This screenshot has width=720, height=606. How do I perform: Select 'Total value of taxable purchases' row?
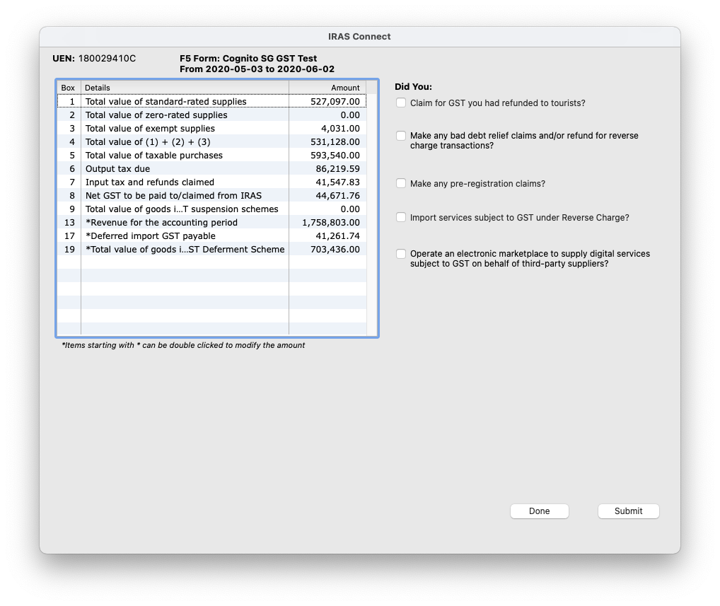click(x=211, y=155)
